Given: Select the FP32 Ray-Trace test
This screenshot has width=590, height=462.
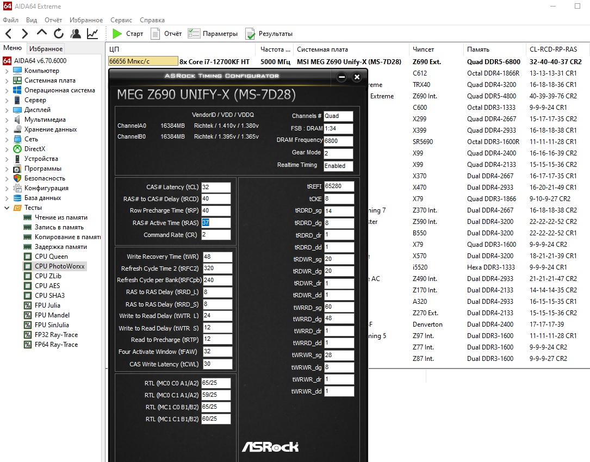Looking at the screenshot, I should tap(56, 335).
